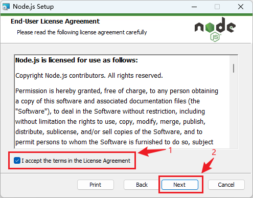Click the red number 2 annotation
This screenshot has width=253, height=198.
[214, 152]
